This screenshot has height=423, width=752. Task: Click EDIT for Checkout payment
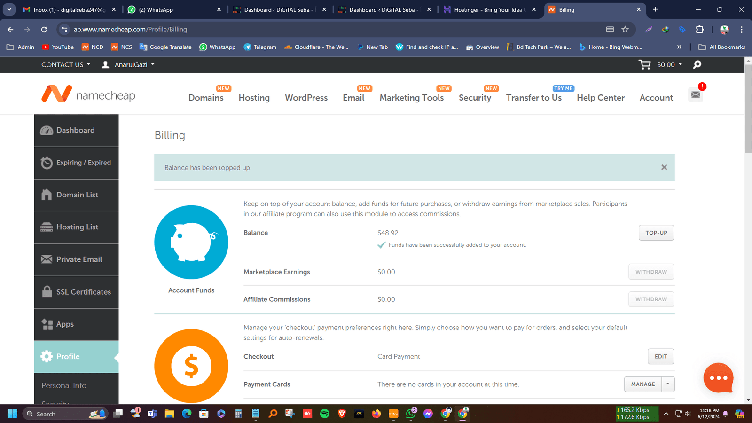click(661, 356)
